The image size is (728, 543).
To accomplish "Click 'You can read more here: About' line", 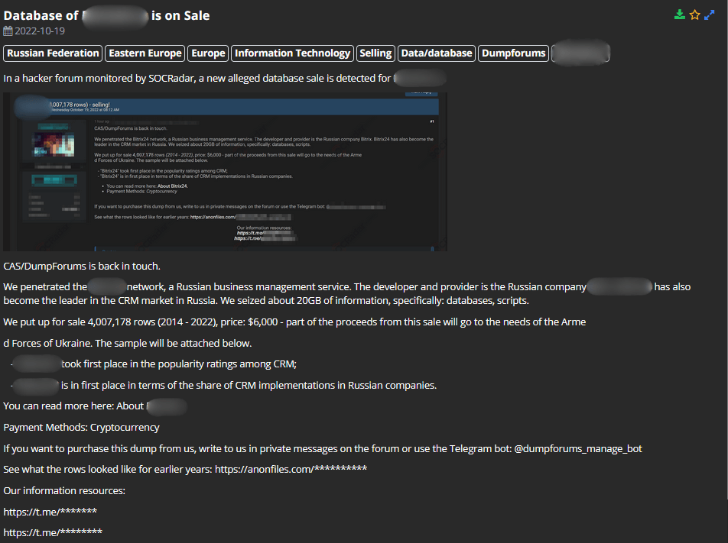I will (x=95, y=406).
